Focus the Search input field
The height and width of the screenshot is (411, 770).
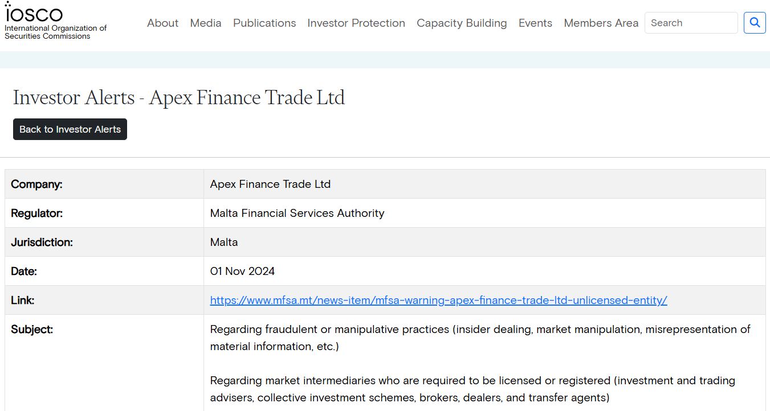click(x=691, y=23)
